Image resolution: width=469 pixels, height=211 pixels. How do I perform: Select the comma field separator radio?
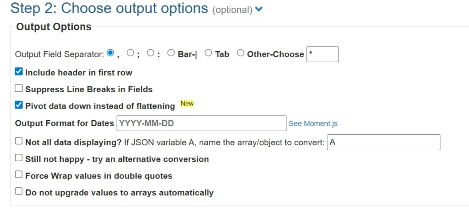[110, 53]
